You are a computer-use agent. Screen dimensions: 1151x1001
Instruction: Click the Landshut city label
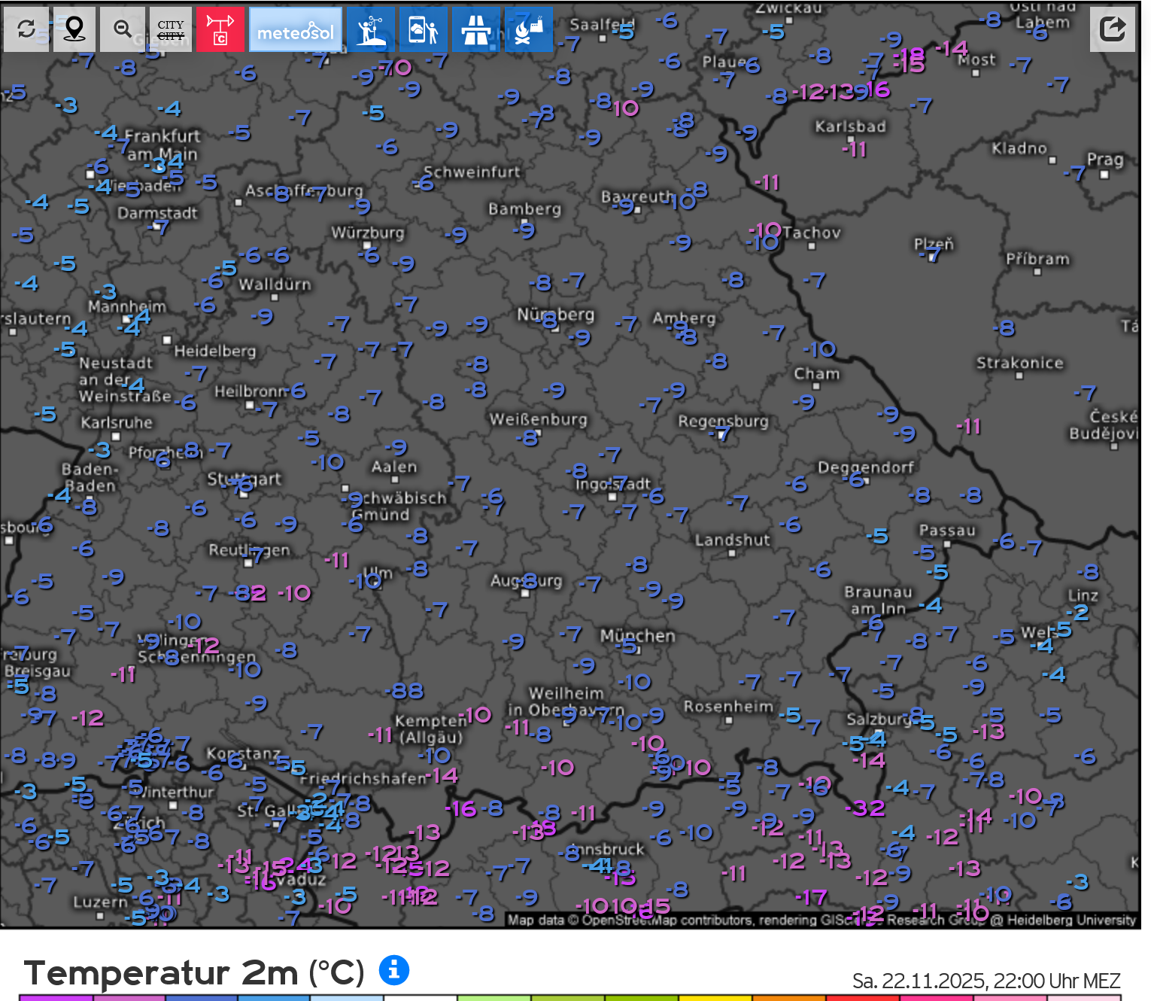(x=732, y=540)
